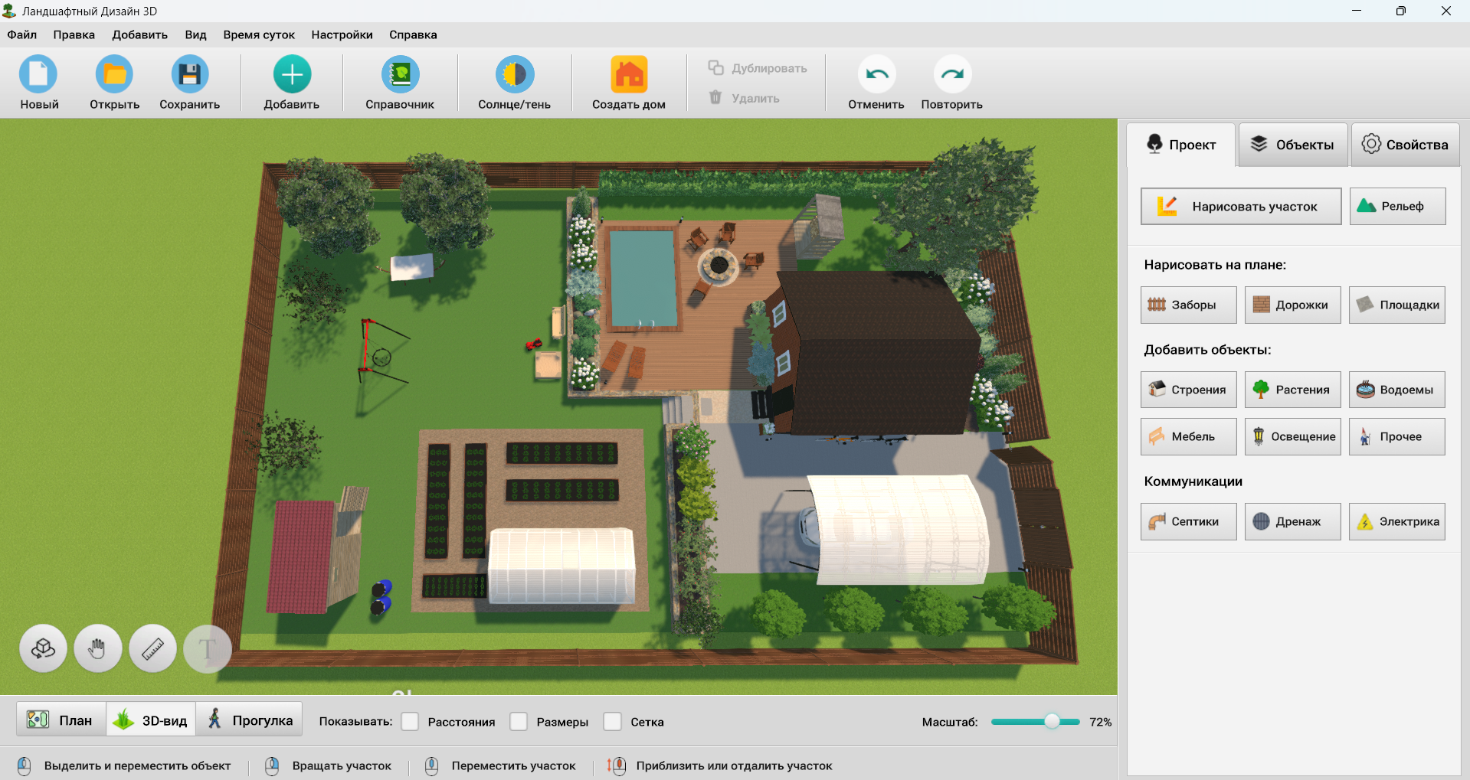The height and width of the screenshot is (780, 1470).
Task: Expand the Настройки menu
Action: 342,34
